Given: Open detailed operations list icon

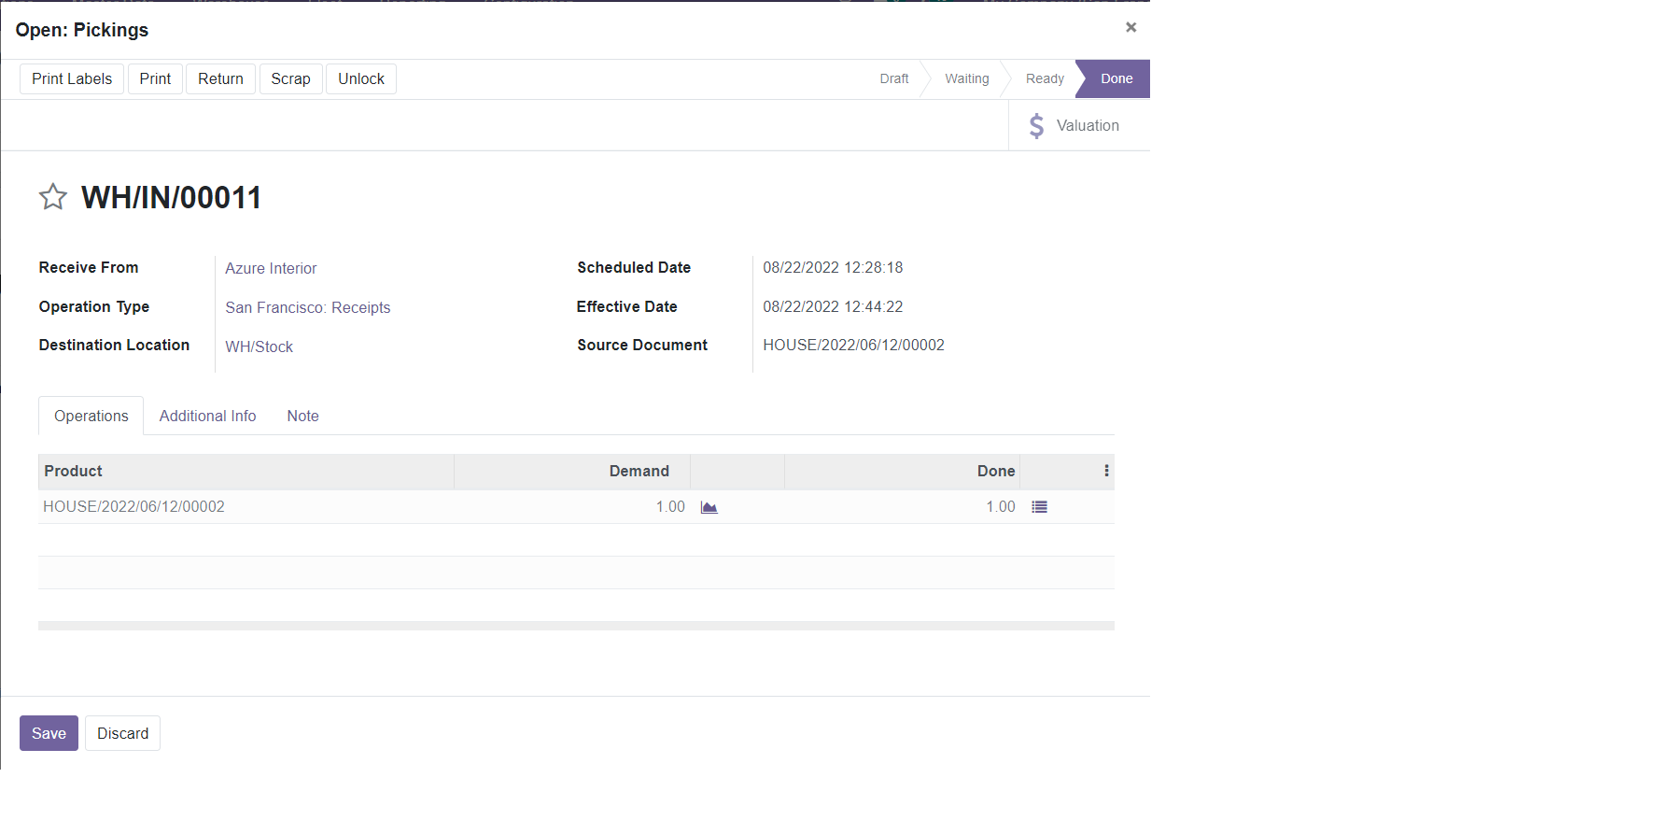Looking at the screenshot, I should tap(1039, 507).
